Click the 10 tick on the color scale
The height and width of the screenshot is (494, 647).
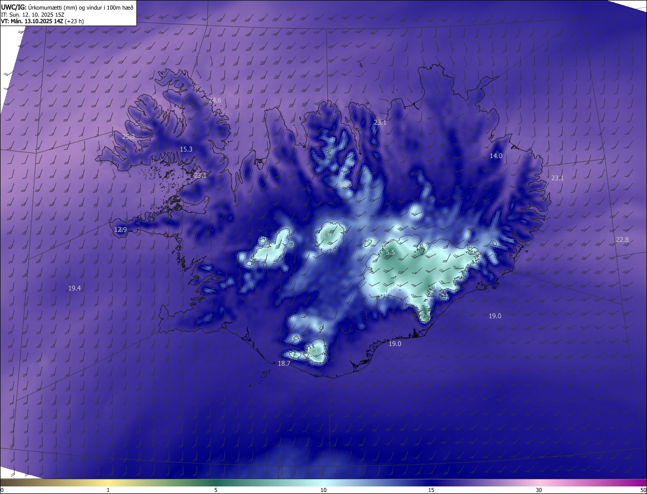[323, 490]
